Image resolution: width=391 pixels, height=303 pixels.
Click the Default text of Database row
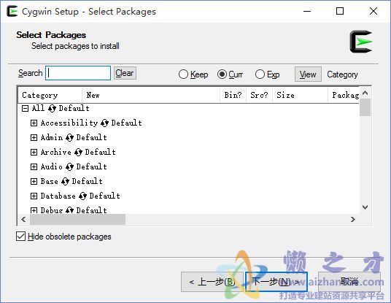point(105,196)
